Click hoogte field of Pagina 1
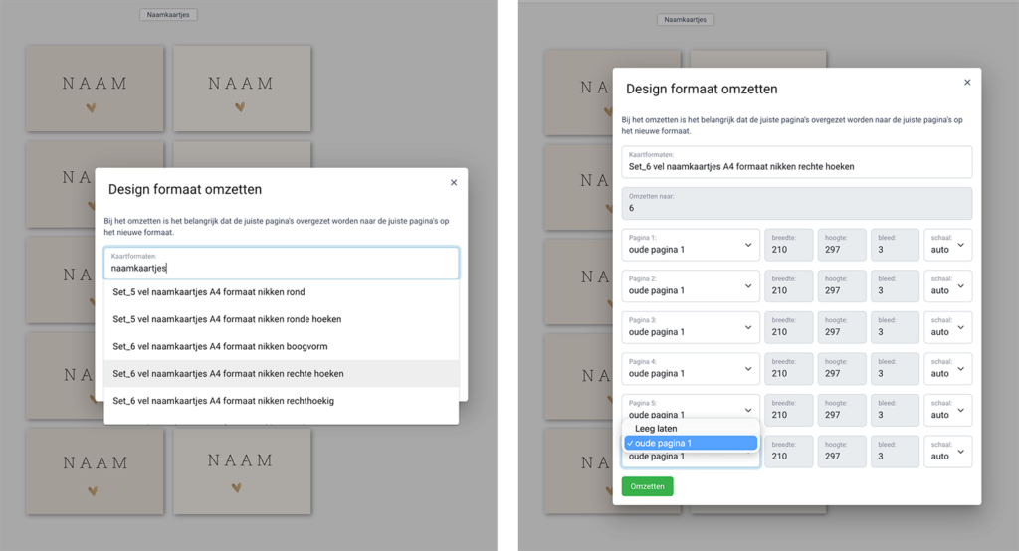The image size is (1019, 551). pos(842,245)
